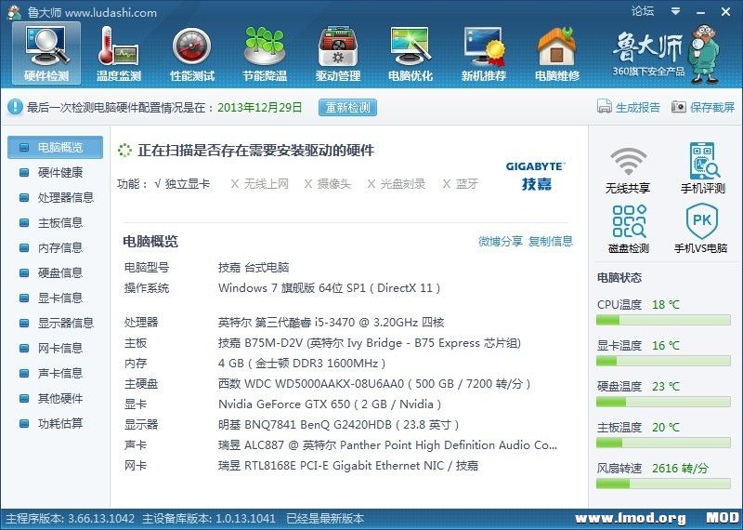
Task: Switch to the 性能测试 benchmark gauge icon
Action: pos(191,53)
